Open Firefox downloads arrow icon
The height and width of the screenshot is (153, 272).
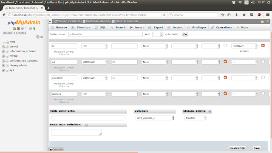pyautogui.click(x=236, y=15)
